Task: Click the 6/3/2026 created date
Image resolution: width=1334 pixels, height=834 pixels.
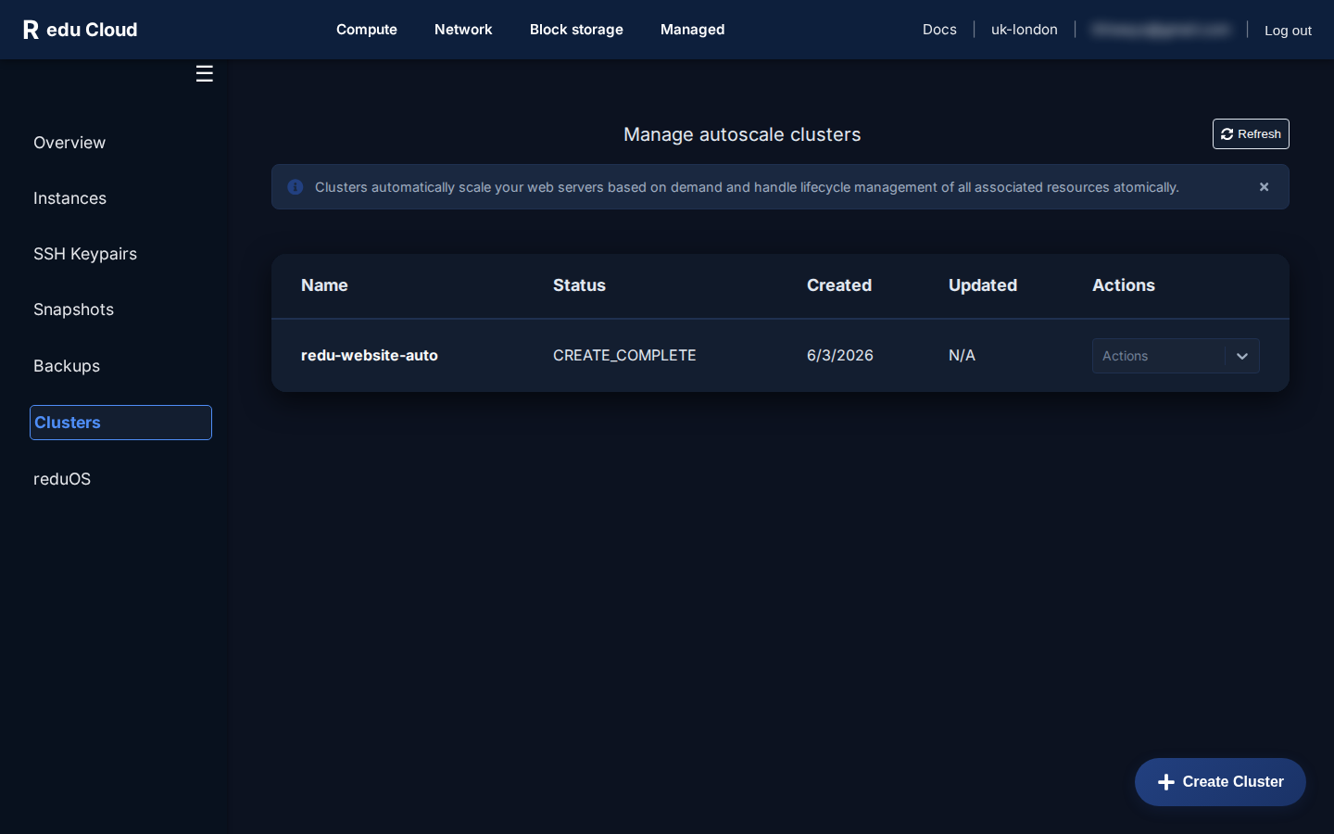Action: coord(840,356)
